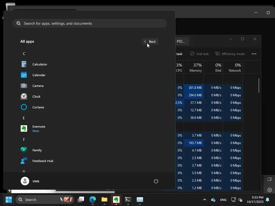Select the 37.1 MB memory cell
This screenshot has width=275, height=206.
194,103
